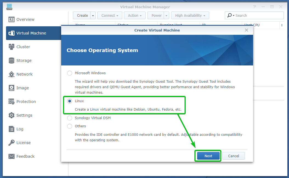Click the search magnifier icon

pyautogui.click(x=229, y=15)
